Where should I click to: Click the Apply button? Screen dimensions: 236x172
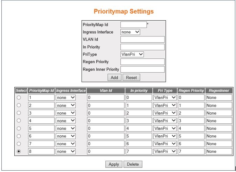click(114, 164)
